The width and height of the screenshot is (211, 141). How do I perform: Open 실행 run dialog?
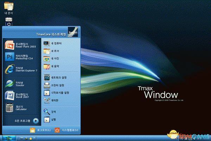50,120
